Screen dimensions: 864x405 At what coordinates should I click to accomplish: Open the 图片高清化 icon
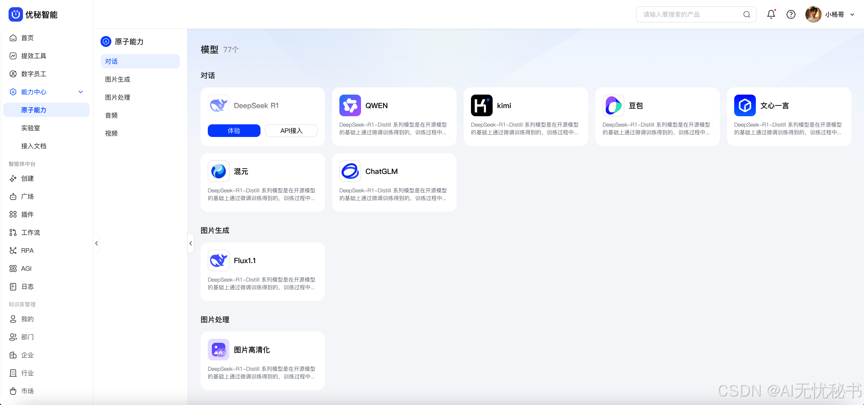tap(219, 350)
